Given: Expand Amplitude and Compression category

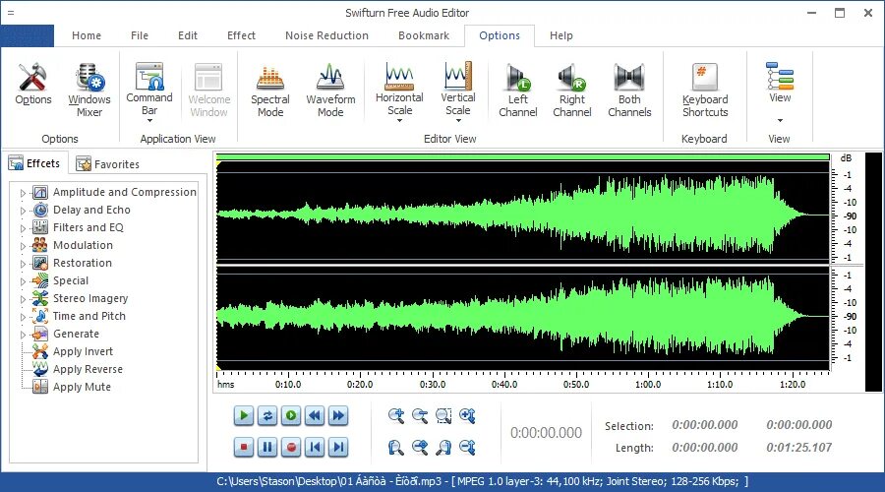Looking at the screenshot, I should [24, 193].
